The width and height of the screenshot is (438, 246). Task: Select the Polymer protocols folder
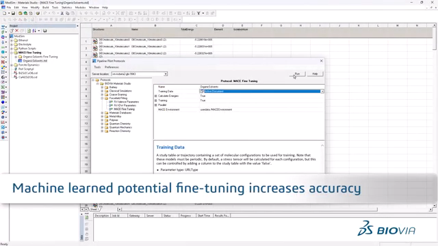point(114,120)
